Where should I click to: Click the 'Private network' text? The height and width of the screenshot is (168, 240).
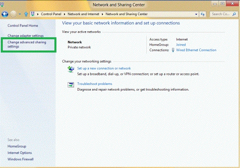coord(79,47)
